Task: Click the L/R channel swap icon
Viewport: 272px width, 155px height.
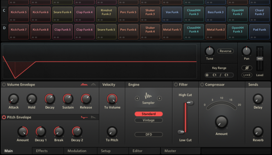Action: click(x=246, y=75)
